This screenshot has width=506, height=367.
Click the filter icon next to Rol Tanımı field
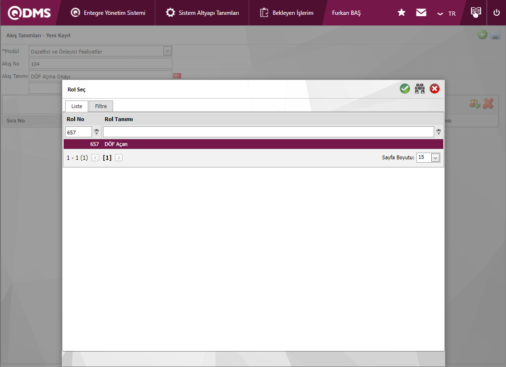click(x=438, y=132)
